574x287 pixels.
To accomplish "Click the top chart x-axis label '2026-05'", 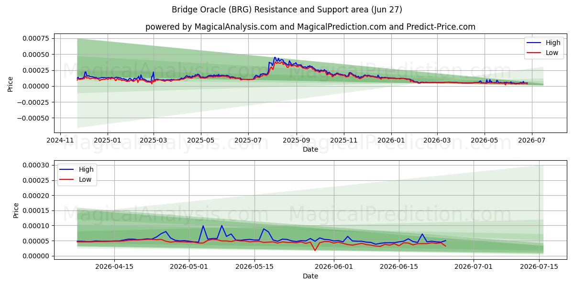I will [485, 141].
